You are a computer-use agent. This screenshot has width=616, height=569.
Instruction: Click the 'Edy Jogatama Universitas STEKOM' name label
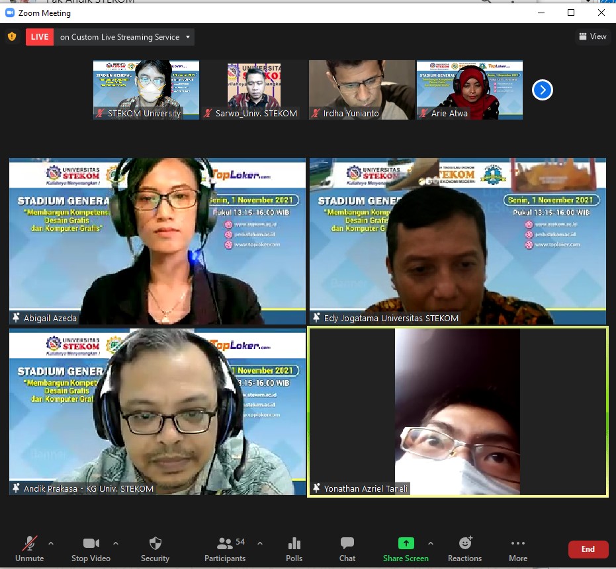tap(391, 318)
